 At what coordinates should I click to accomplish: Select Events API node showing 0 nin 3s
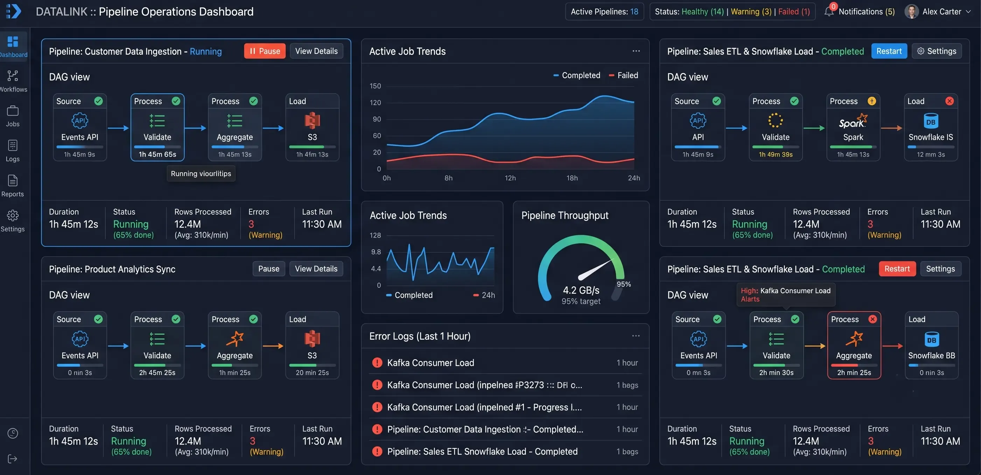pos(79,345)
